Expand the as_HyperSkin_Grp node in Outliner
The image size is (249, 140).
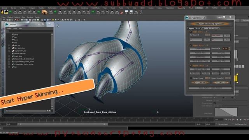point(9,51)
